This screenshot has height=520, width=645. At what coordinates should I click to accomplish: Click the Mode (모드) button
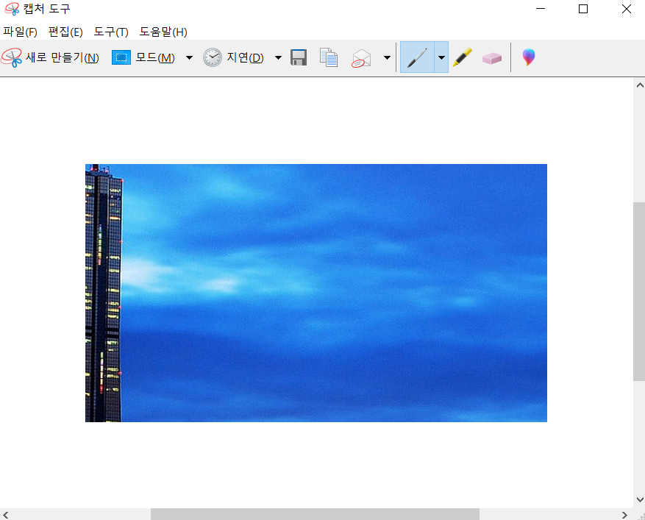click(x=143, y=57)
